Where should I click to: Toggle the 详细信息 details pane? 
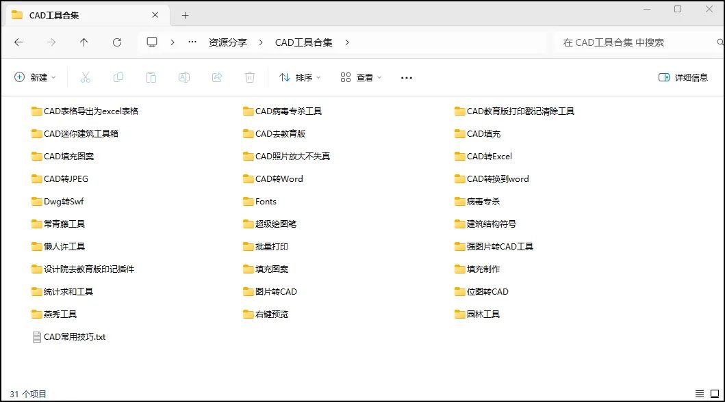pos(683,77)
